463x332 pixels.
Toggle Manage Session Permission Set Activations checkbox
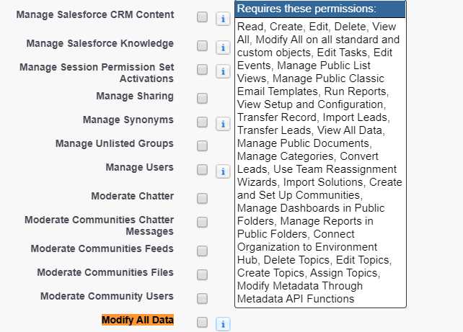(x=202, y=70)
